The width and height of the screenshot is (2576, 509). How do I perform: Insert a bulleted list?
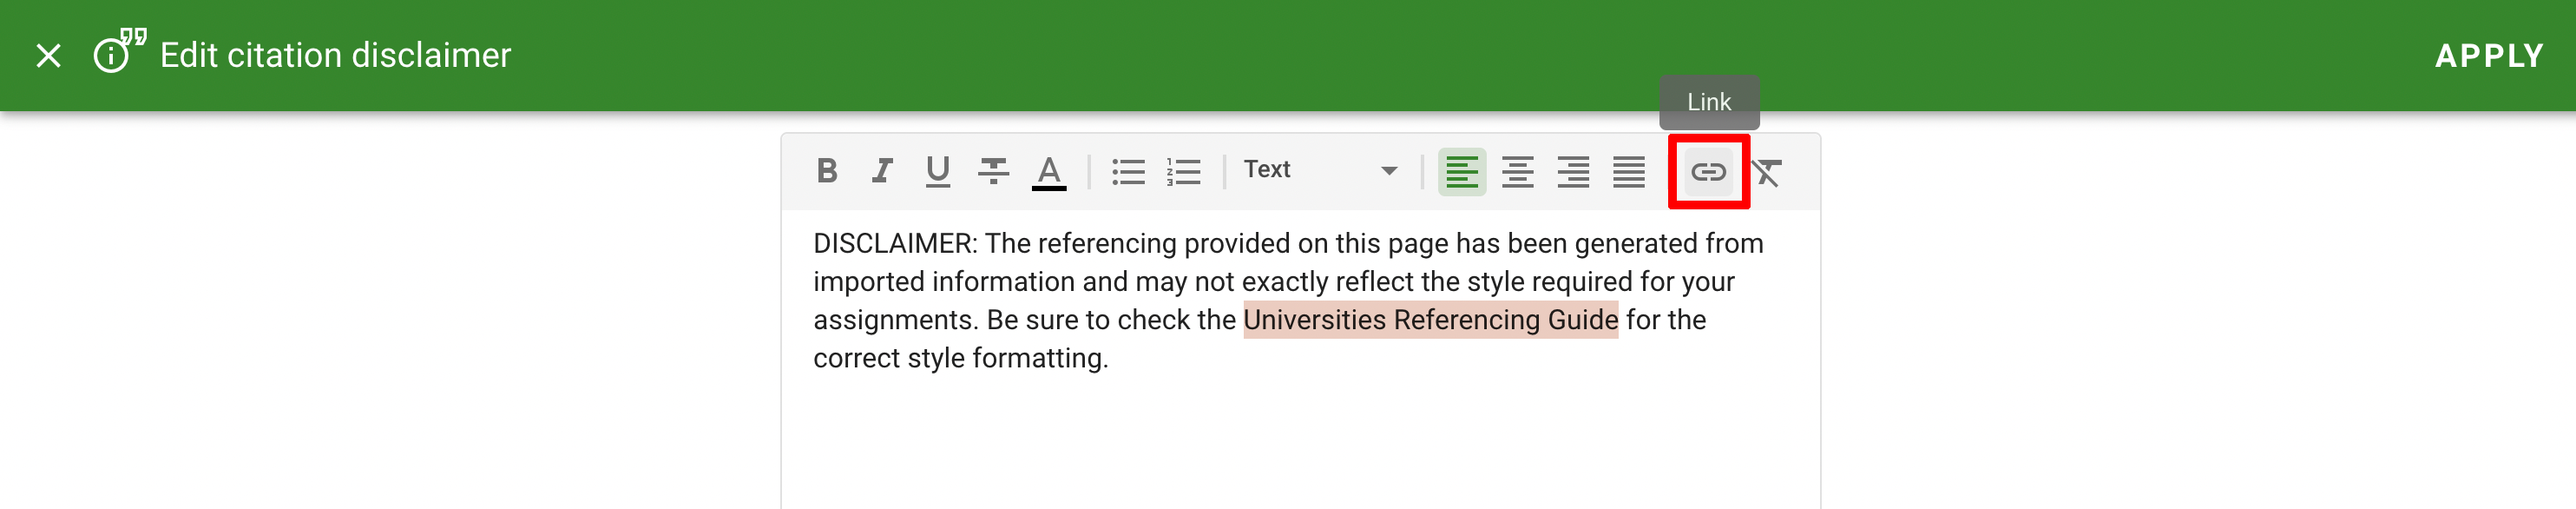pos(1128,171)
